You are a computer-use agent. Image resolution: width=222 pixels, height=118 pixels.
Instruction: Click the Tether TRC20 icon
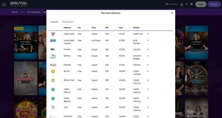pos(53,89)
